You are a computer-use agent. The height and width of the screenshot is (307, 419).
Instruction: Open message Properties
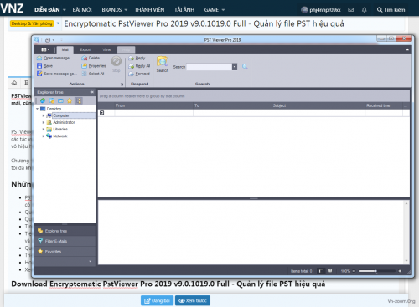[x=94, y=66]
